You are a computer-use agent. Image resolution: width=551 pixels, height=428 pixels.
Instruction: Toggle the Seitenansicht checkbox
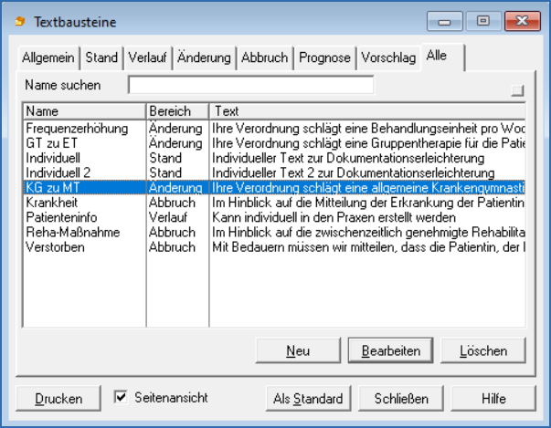pyautogui.click(x=121, y=397)
